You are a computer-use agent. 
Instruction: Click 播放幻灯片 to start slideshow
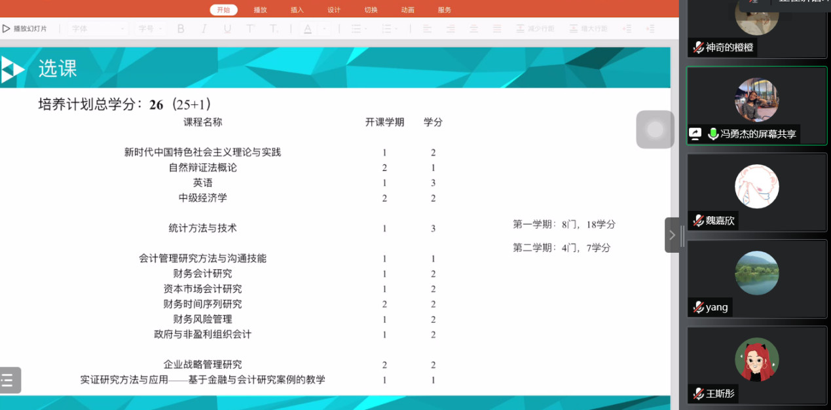(x=25, y=29)
